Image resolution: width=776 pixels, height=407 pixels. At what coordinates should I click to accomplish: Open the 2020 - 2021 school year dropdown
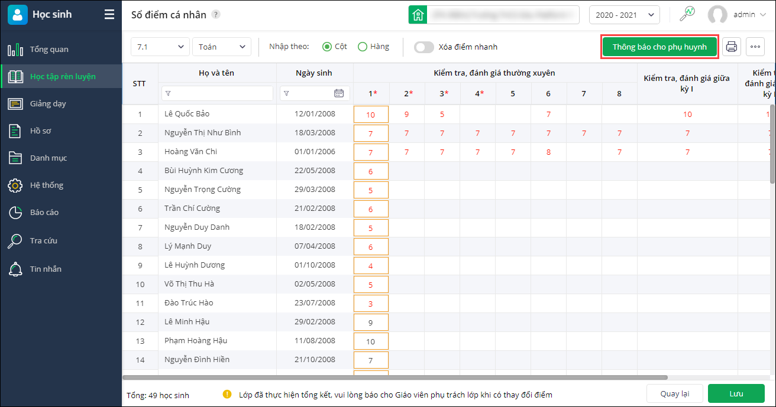[x=624, y=15]
